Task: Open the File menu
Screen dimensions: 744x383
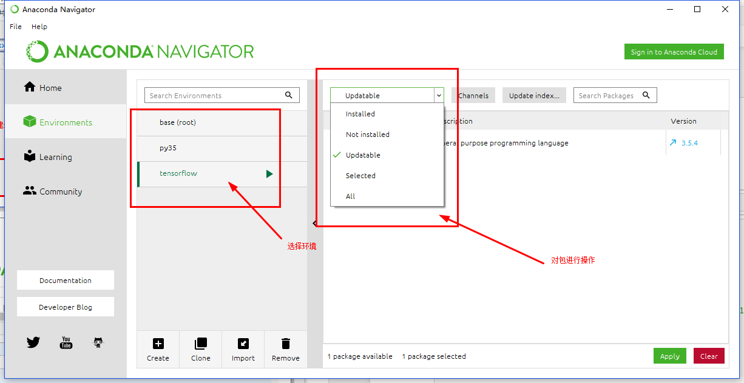Action: 16,27
